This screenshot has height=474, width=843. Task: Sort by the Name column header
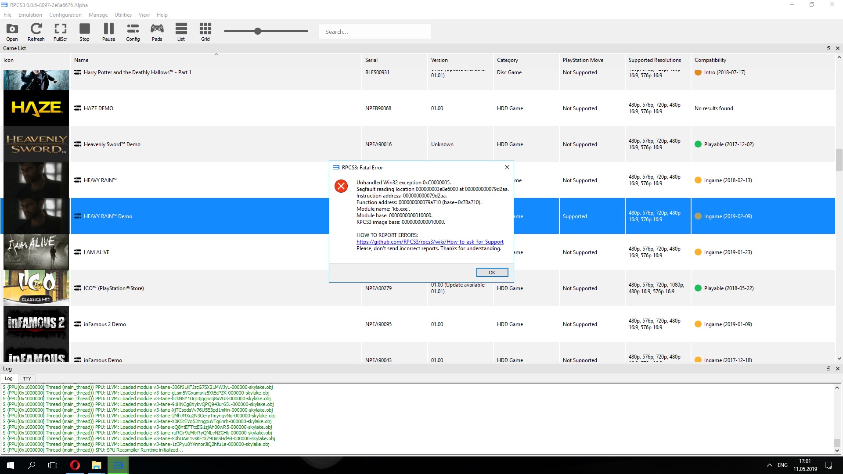point(216,60)
